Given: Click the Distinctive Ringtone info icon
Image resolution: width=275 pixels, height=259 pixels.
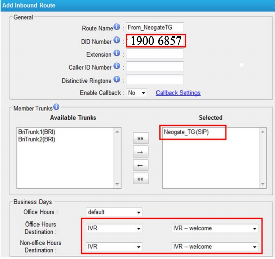Looking at the screenshot, I should [117, 79].
